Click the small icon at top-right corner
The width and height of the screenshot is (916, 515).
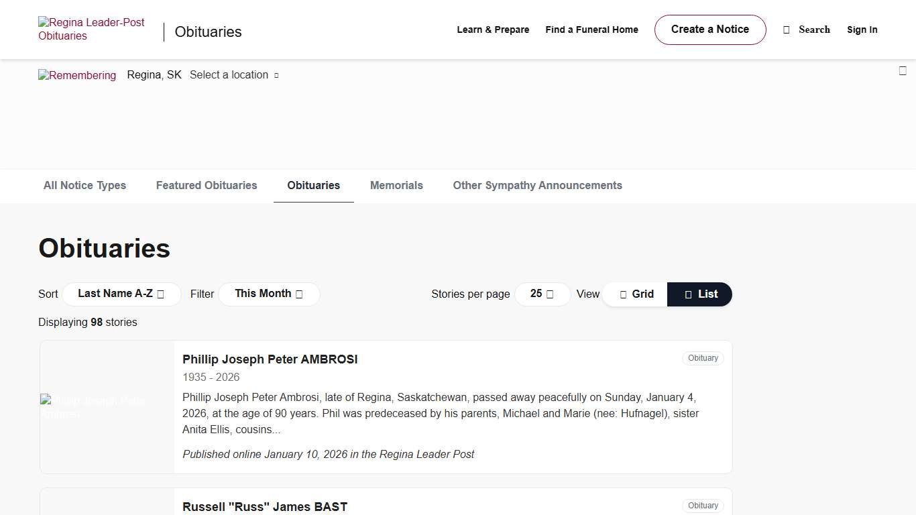coord(903,71)
